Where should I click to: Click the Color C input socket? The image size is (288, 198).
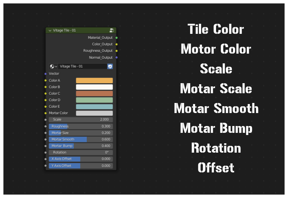coord(46,94)
